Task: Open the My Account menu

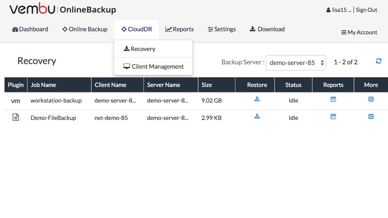Action: click(359, 32)
